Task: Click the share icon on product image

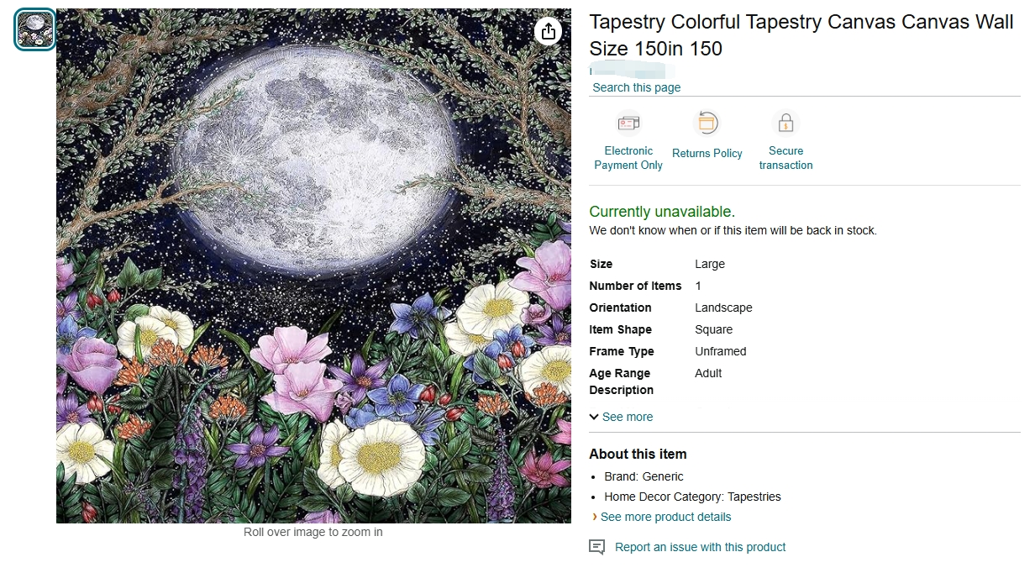Action: click(x=548, y=31)
